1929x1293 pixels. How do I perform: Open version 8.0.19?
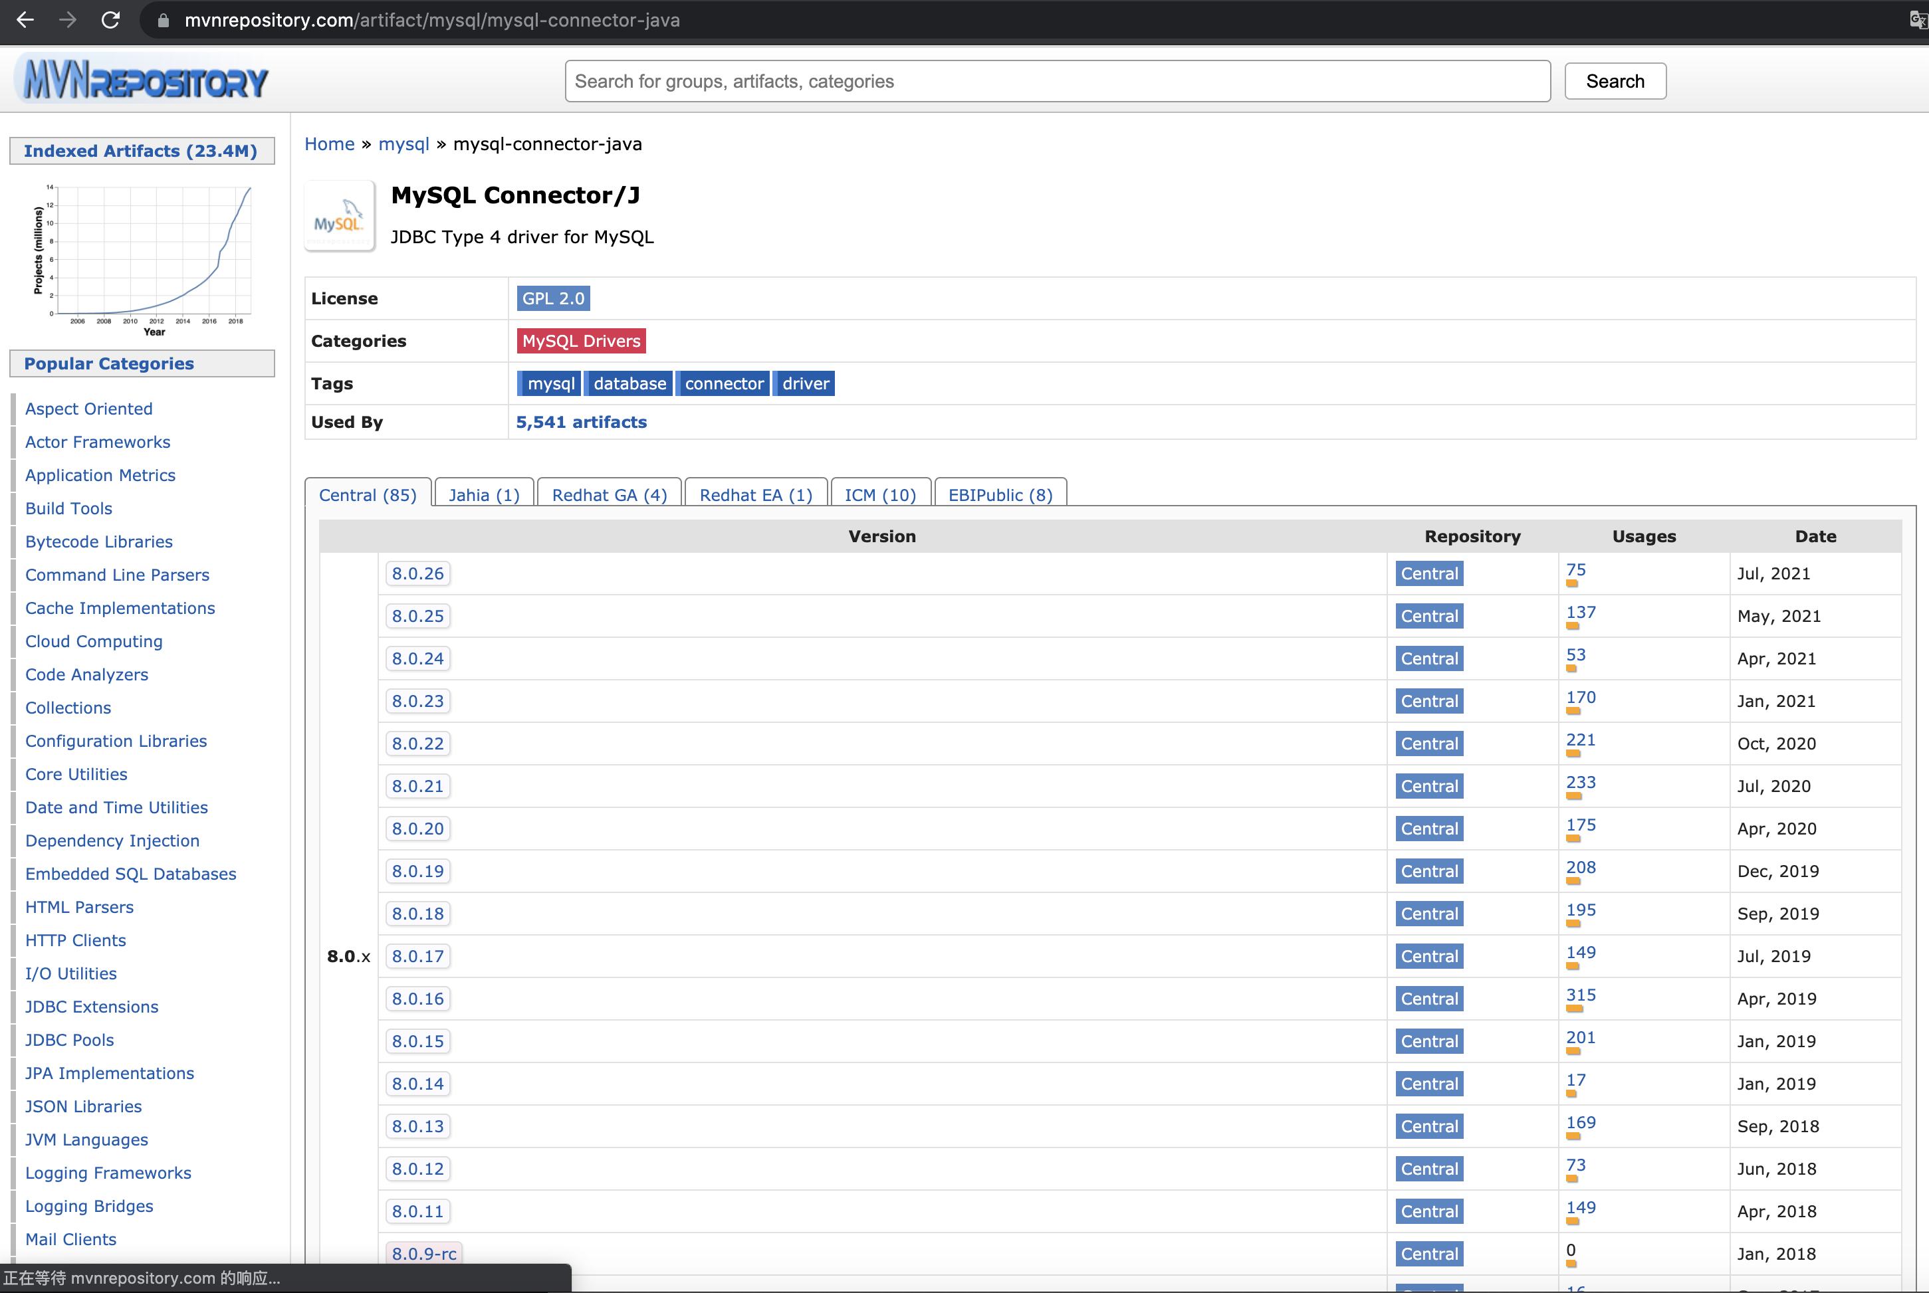418,872
